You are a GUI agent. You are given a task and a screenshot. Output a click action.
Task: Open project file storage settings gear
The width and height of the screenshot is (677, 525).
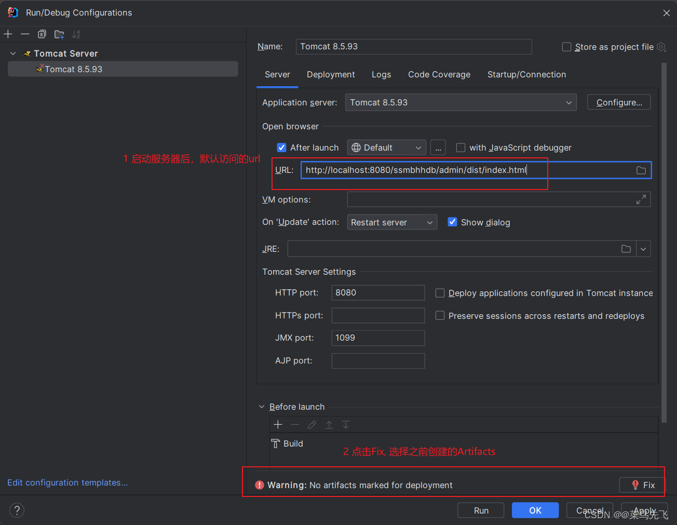(x=661, y=47)
